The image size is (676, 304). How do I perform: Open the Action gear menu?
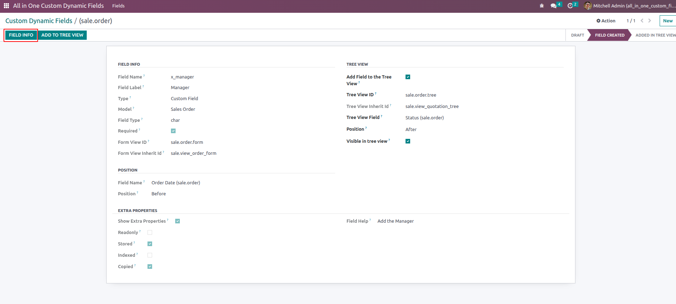[606, 21]
